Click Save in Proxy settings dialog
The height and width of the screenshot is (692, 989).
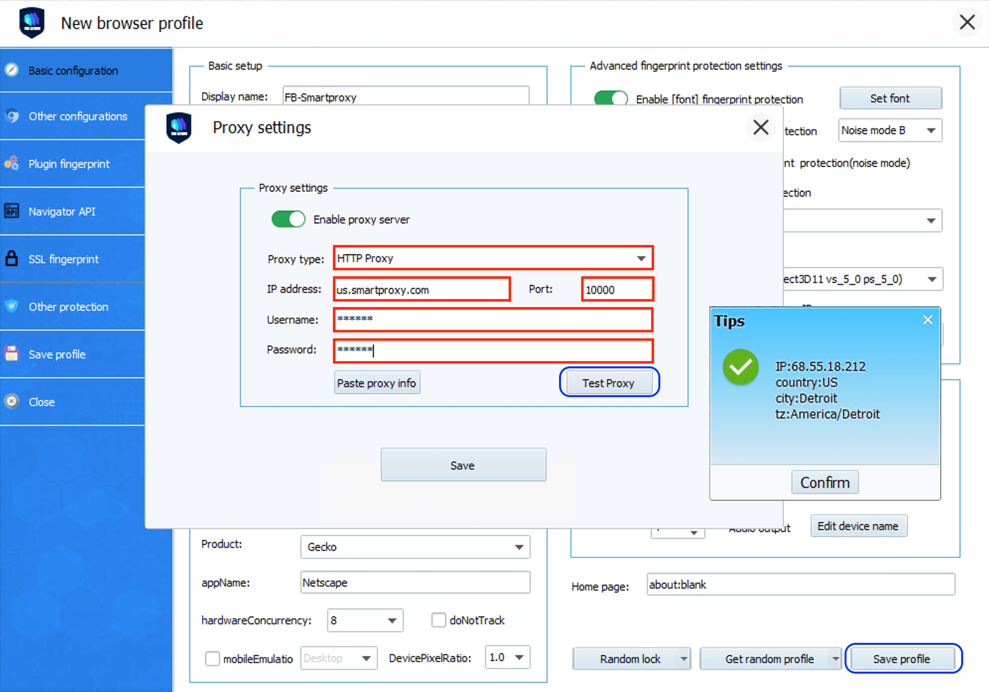click(463, 465)
